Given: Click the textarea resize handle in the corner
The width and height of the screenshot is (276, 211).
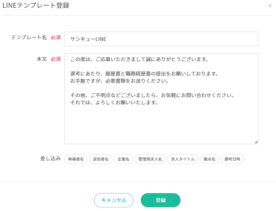Looking at the screenshot, I should point(256,142).
